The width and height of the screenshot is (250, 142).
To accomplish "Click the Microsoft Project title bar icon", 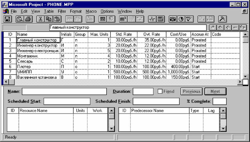I will pos(5,5).
